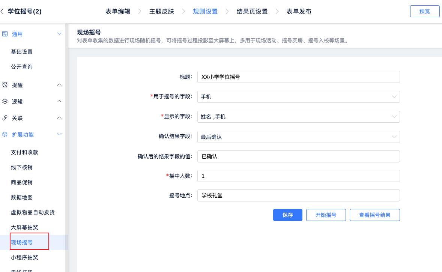This screenshot has width=442, height=272.
Task: Expand the 逻辑 section chevron
Action: point(59,101)
